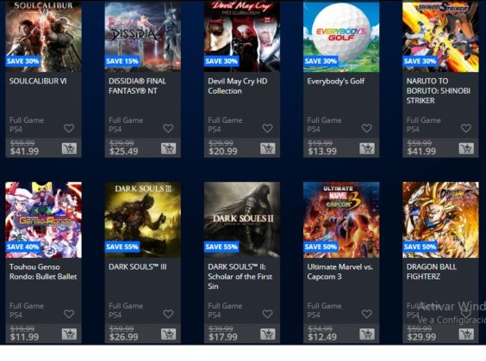The width and height of the screenshot is (486, 361).
Task: Add DARK SOULS II Scholar to cart
Action: point(267,334)
